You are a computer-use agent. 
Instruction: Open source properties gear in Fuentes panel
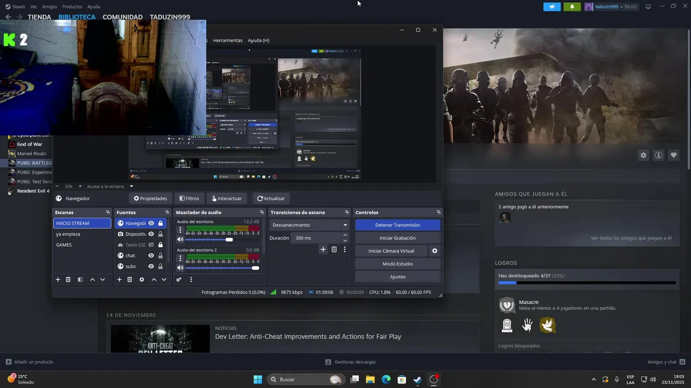pyautogui.click(x=141, y=280)
